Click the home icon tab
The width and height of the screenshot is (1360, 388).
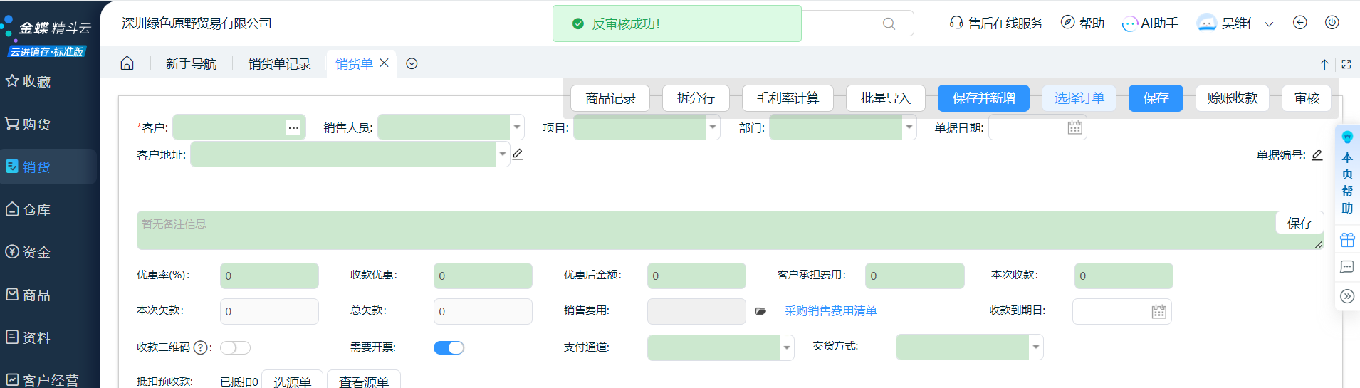[x=127, y=63]
